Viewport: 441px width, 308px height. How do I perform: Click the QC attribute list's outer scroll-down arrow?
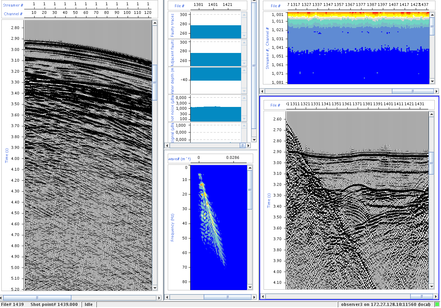pos(254,139)
